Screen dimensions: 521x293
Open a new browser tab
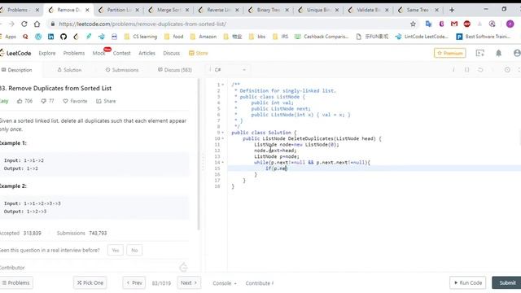452,10
